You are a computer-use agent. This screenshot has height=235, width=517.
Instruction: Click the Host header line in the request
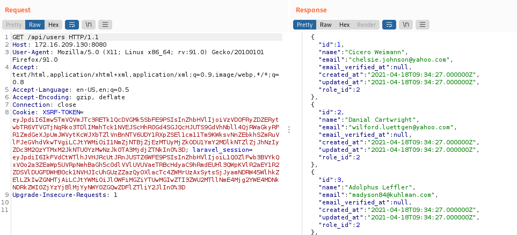click(x=52, y=44)
